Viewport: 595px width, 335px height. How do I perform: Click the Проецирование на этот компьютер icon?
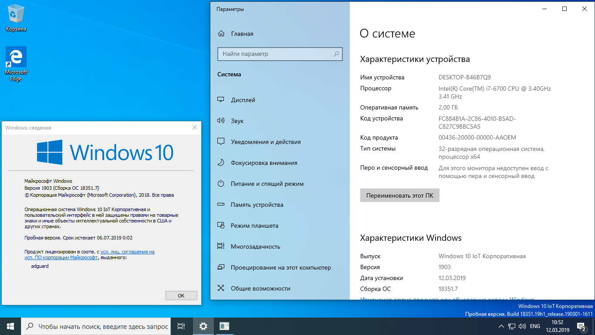point(221,267)
